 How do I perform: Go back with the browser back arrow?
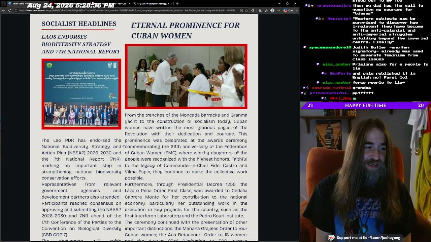3,10
